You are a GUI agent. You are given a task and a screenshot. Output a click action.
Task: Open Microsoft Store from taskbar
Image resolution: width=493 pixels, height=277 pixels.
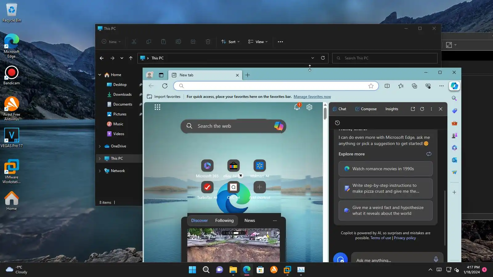(260, 270)
